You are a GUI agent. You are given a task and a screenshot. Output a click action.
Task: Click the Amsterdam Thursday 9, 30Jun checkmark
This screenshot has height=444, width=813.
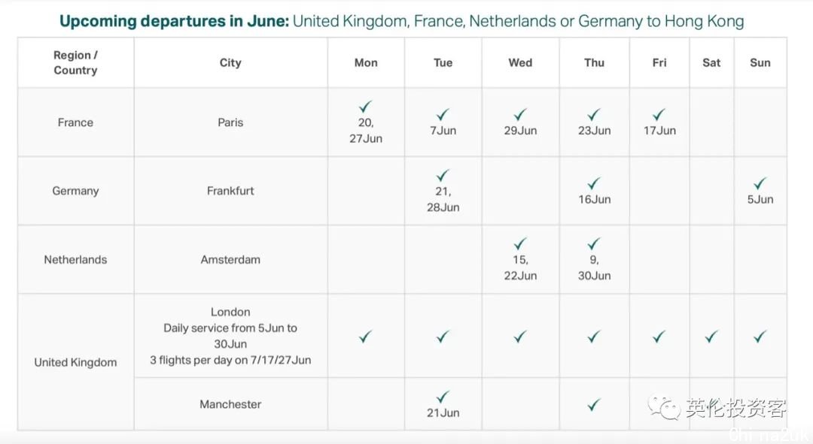594,243
